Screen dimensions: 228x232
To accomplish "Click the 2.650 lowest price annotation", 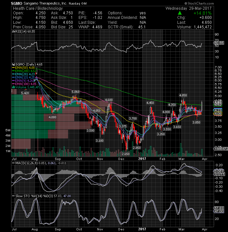I will point(126,154).
